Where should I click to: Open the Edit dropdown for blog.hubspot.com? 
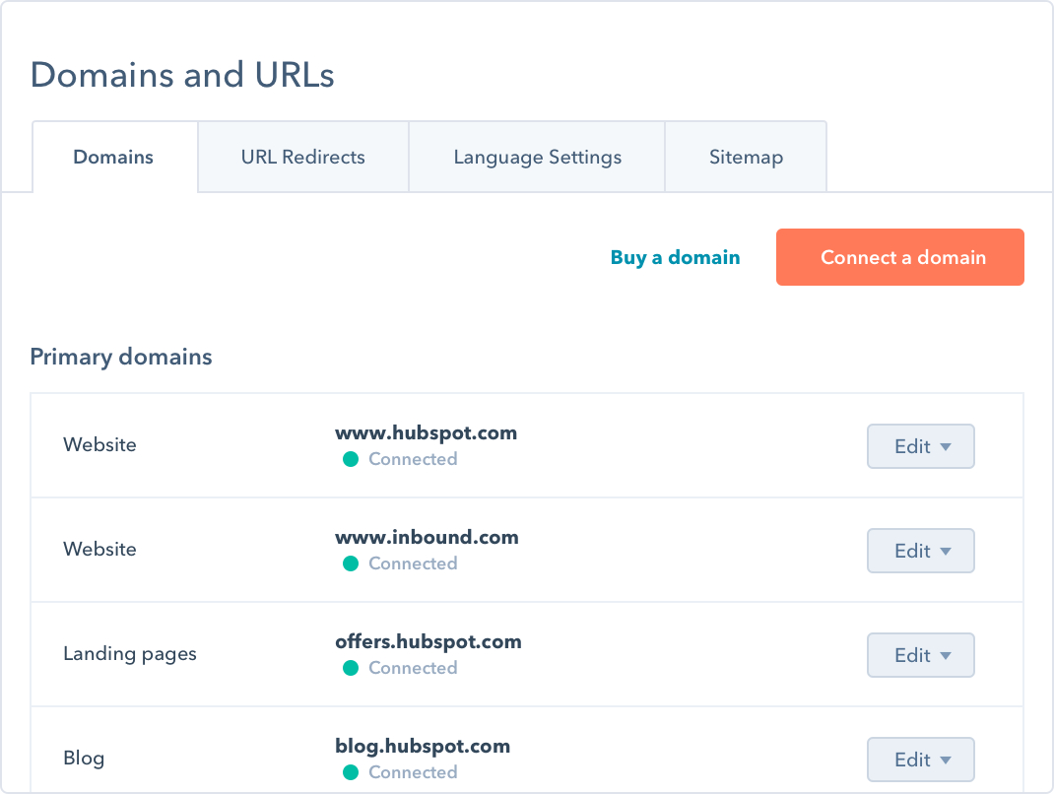pyautogui.click(x=920, y=760)
